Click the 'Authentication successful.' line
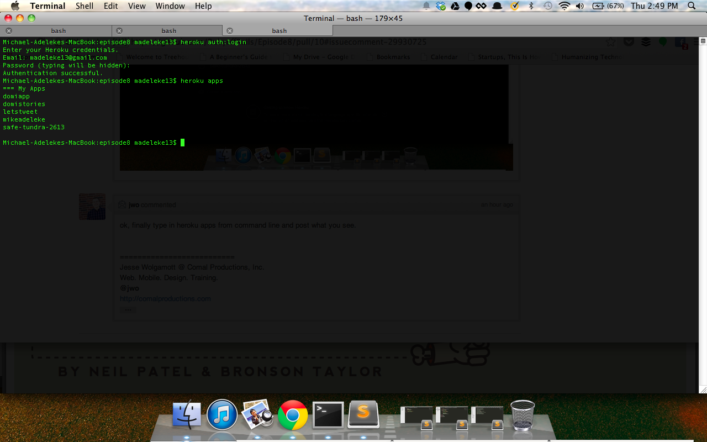 [53, 73]
